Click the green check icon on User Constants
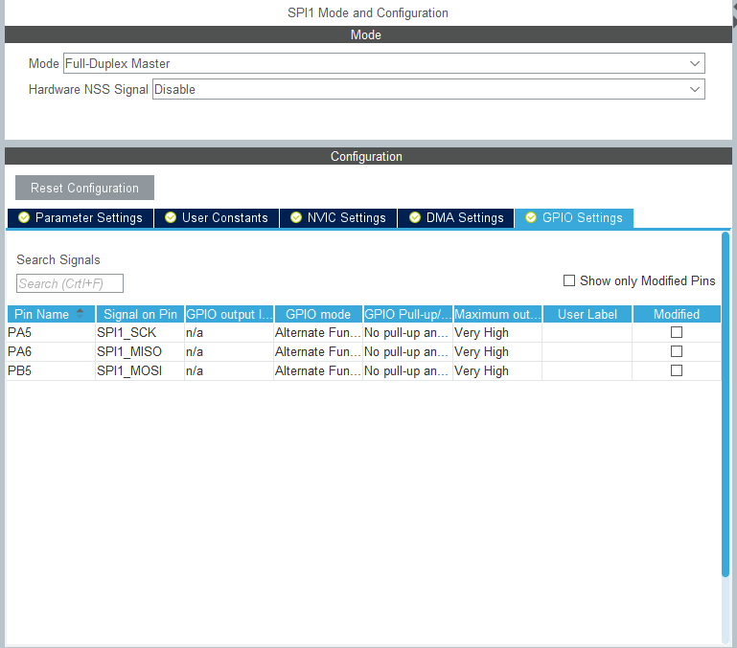The height and width of the screenshot is (648, 737). coord(171,217)
